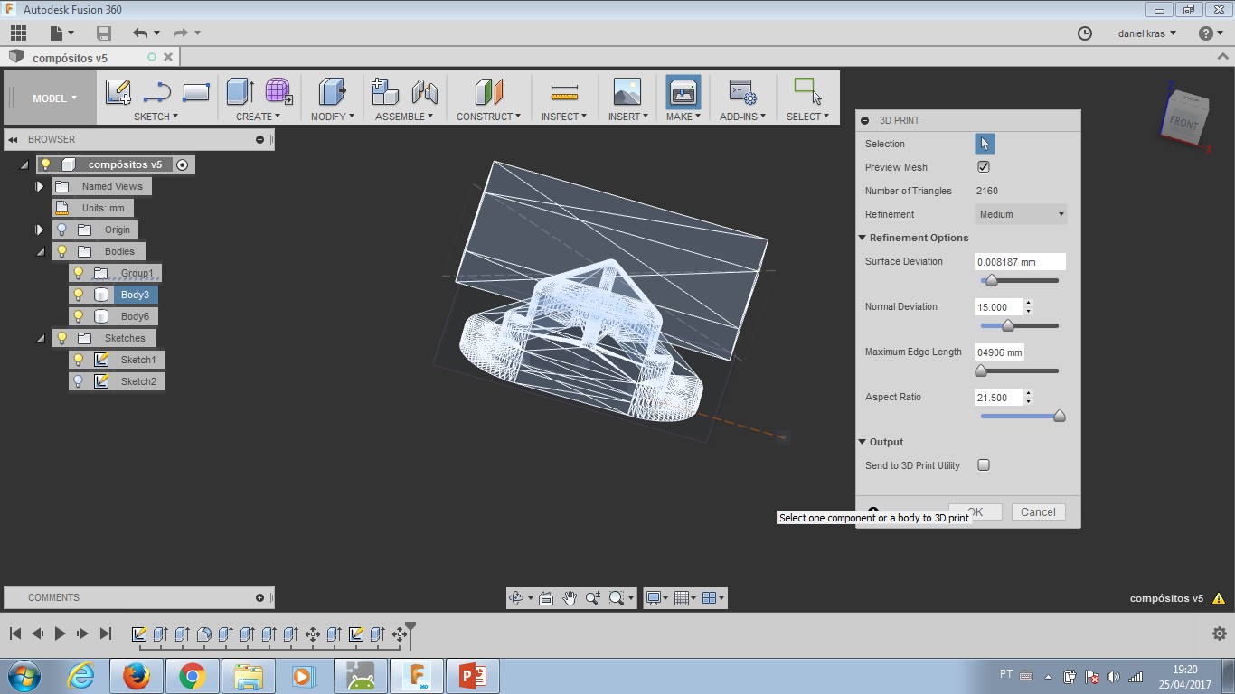Click the Insert image icon
Screen dimensions: 1235x694
626,92
